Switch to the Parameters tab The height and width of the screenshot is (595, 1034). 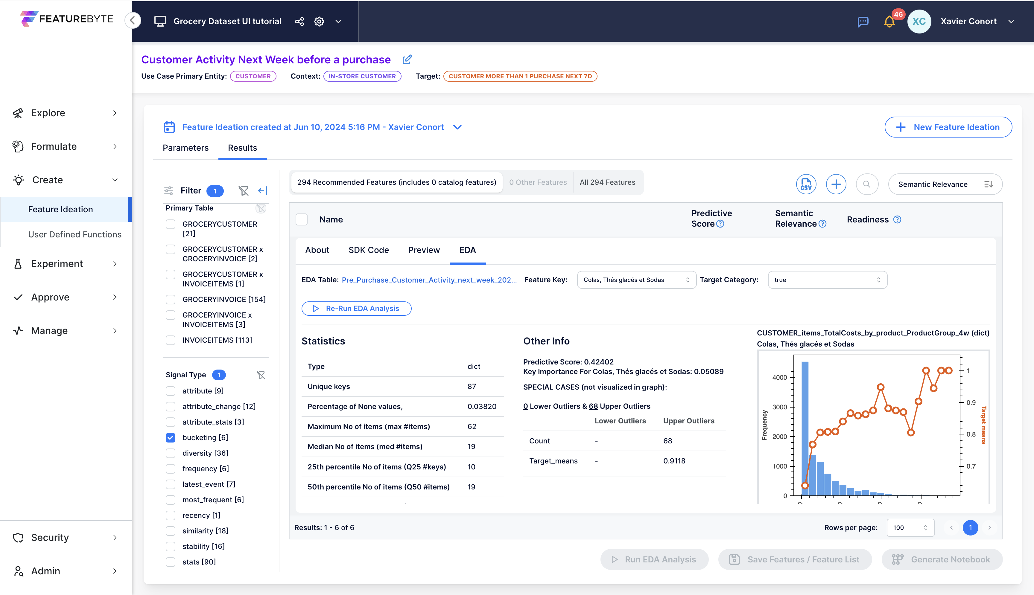coord(185,148)
